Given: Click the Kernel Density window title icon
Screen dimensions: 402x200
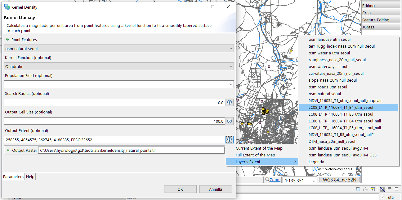Looking at the screenshot, I should [7, 7].
